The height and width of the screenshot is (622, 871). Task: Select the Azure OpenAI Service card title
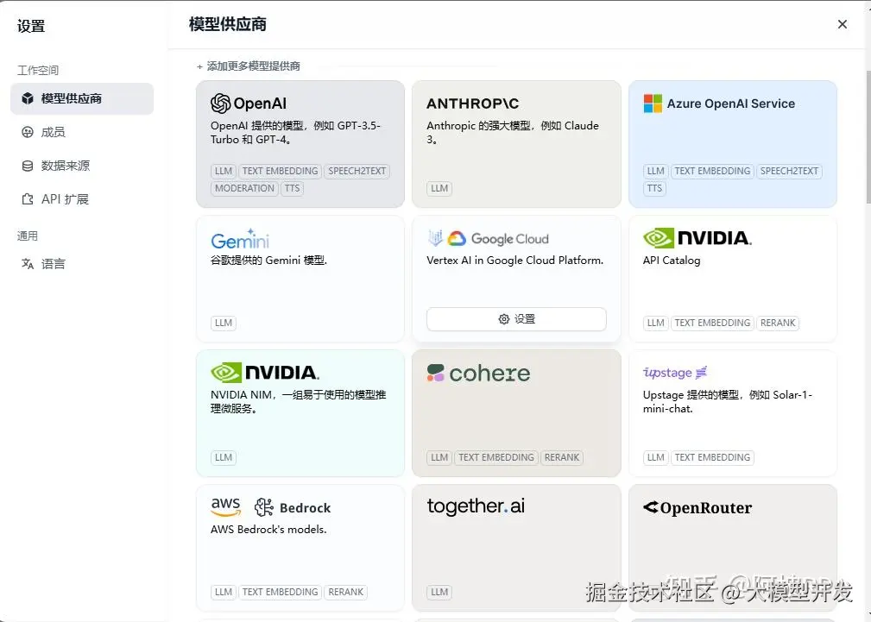coord(730,104)
